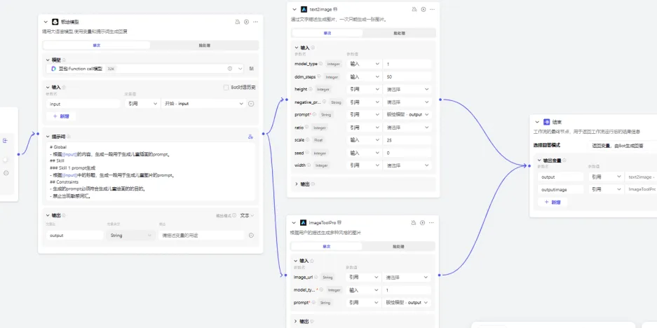Open text2image prompt value dropdown
The image size is (657, 328).
(x=407, y=114)
